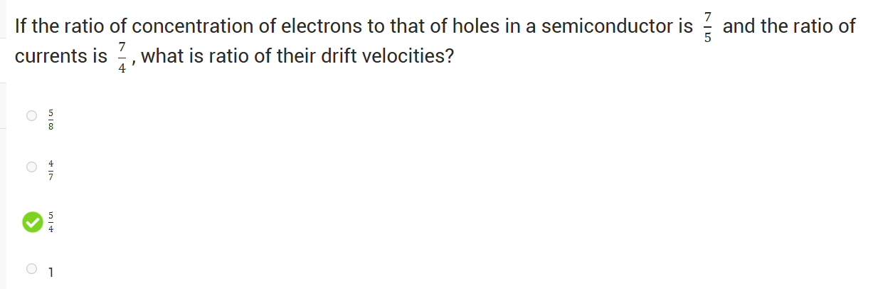873x289 pixels.
Task: Click the answer label reading 1
Action: point(51,270)
